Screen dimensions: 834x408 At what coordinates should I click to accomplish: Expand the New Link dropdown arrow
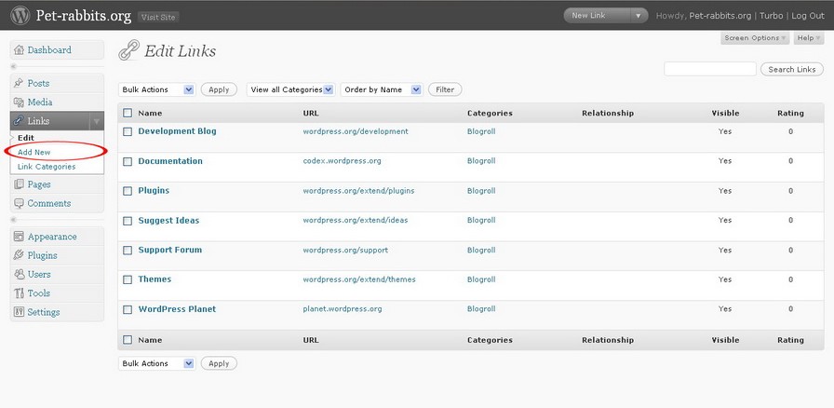(639, 16)
